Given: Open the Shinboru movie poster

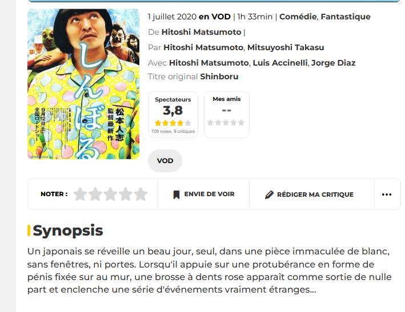Looking at the screenshot, I should (83, 84).
